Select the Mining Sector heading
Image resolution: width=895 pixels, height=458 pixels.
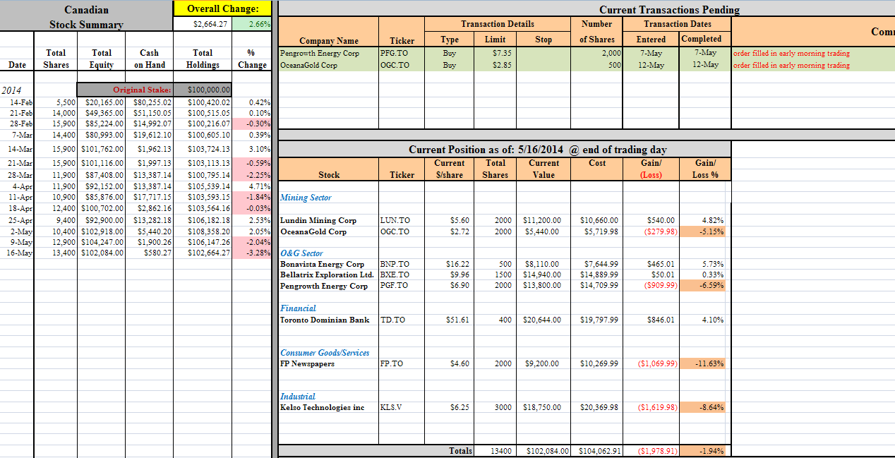(306, 198)
